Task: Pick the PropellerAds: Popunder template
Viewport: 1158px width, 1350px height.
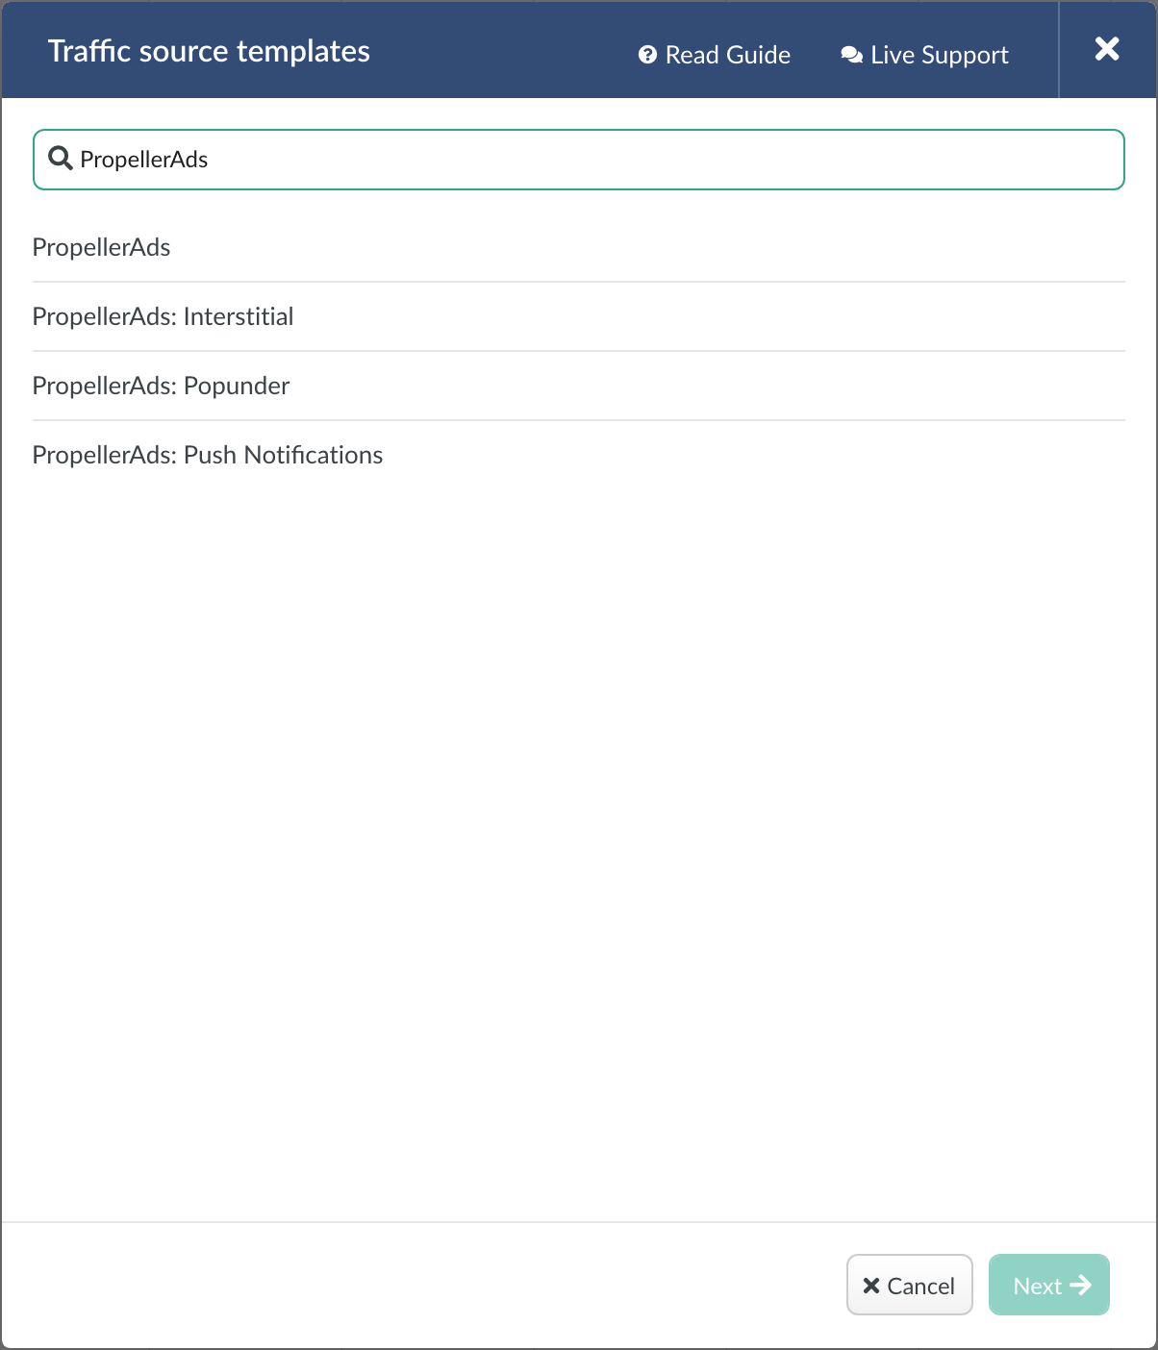Action: coord(579,386)
